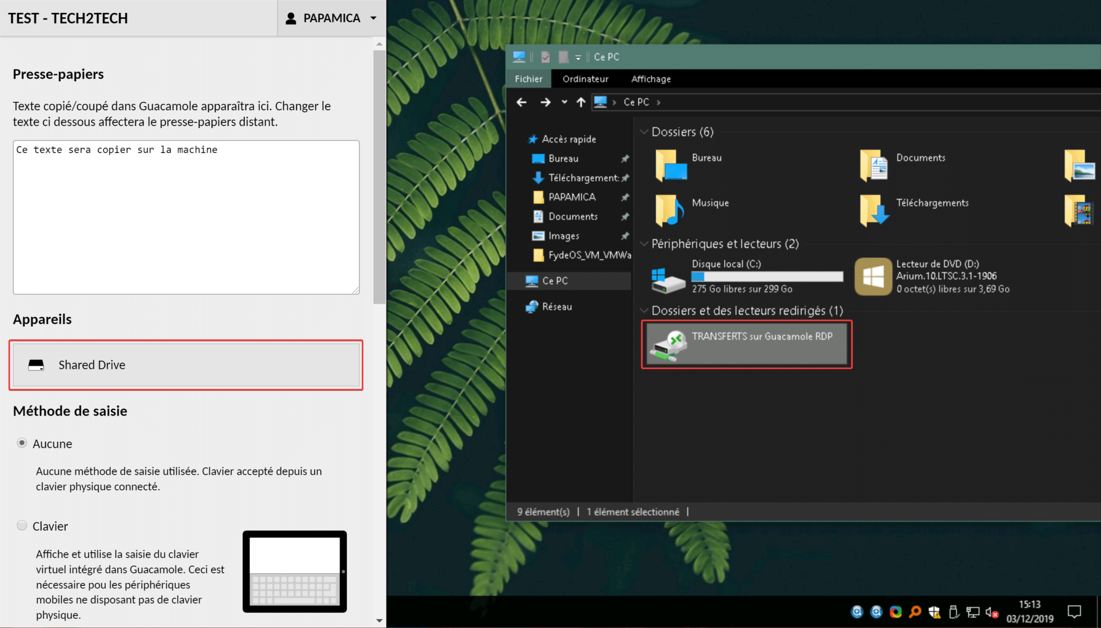Open recent locations dropdown in Explorer
Image resolution: width=1101 pixels, height=628 pixels.
[564, 102]
